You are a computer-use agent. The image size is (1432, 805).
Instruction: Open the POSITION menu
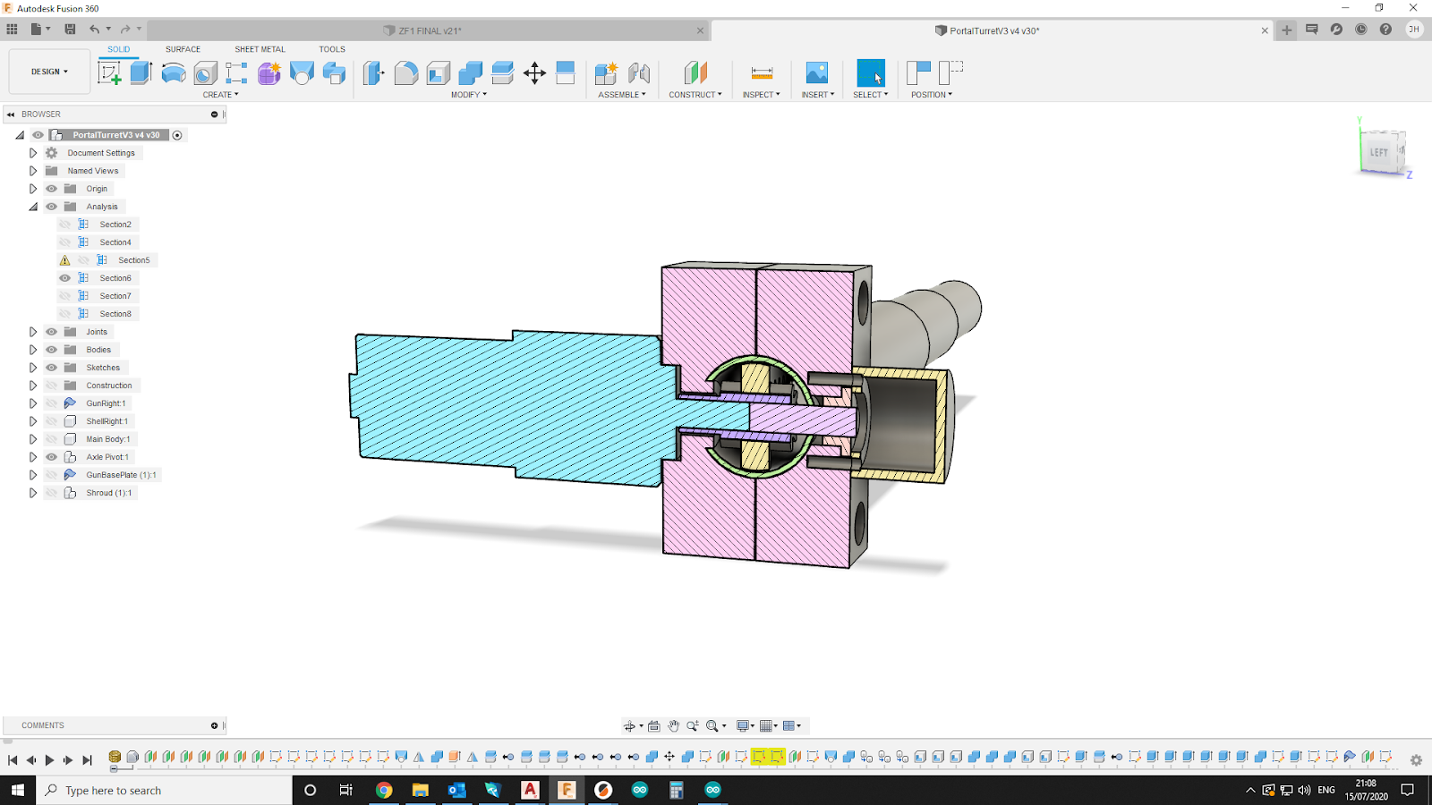coord(932,95)
